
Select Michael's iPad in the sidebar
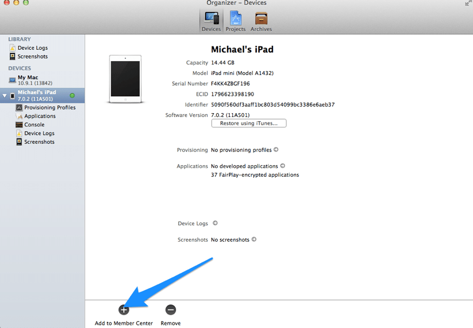point(42,95)
